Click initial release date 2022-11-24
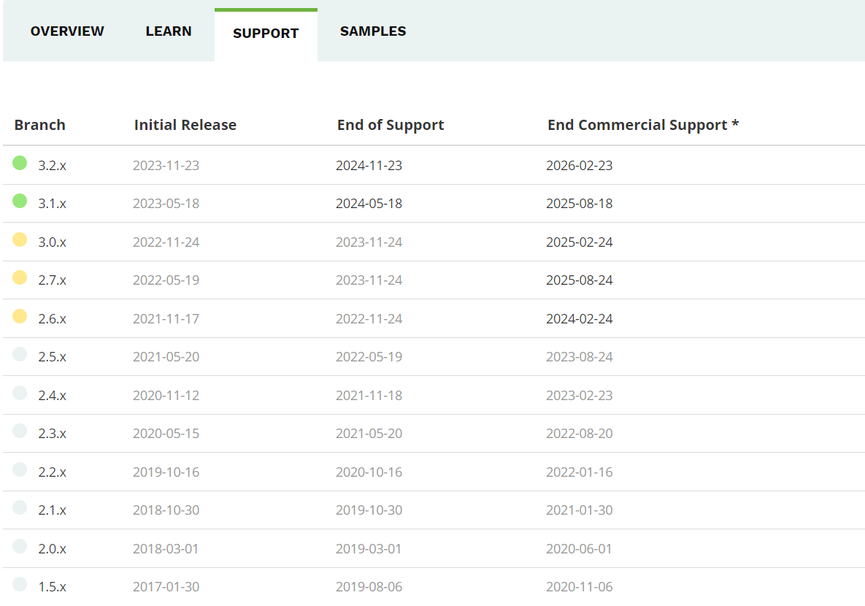865x606 pixels. click(166, 242)
